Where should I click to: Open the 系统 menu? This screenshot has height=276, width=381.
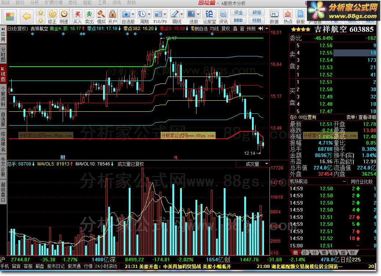[6, 3]
